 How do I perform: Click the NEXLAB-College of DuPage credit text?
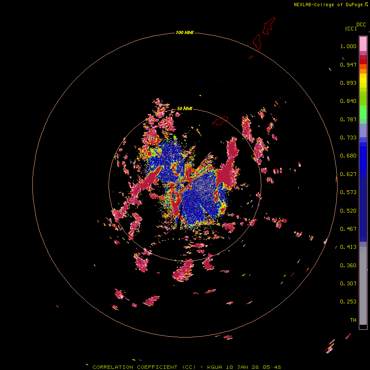pyautogui.click(x=328, y=5)
